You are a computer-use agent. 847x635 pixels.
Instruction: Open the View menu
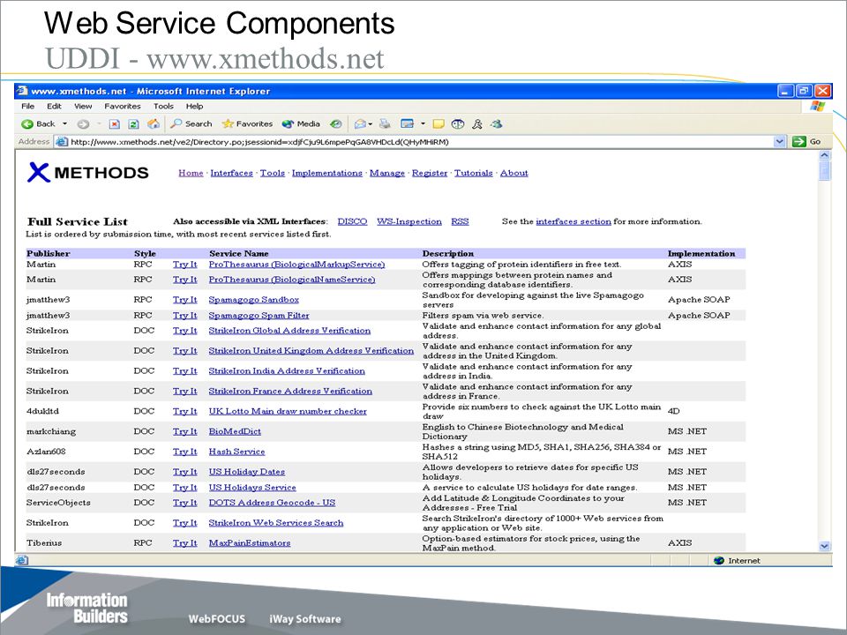pos(83,107)
